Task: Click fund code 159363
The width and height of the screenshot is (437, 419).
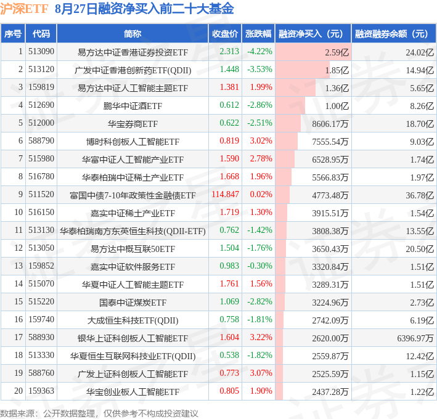Action: coord(41,391)
